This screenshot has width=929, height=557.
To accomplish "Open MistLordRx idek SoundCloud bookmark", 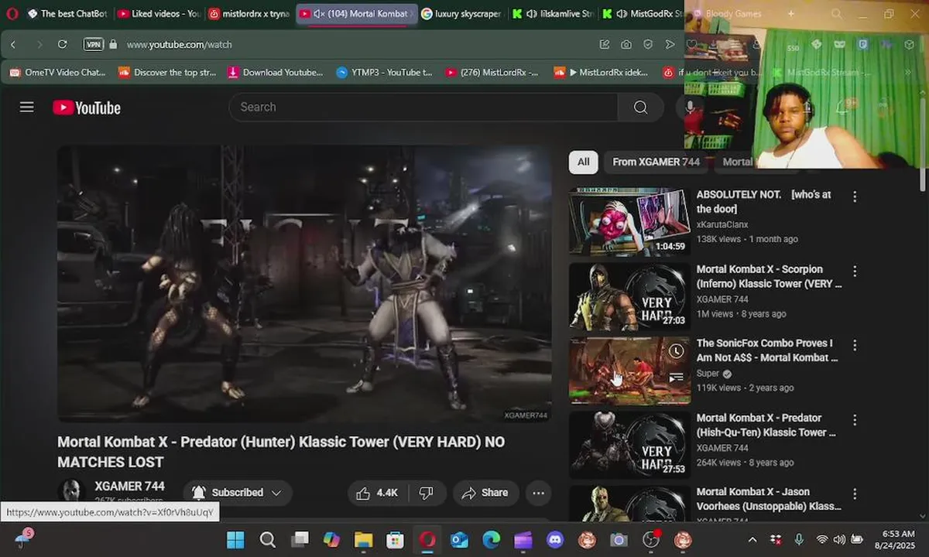I will point(601,72).
